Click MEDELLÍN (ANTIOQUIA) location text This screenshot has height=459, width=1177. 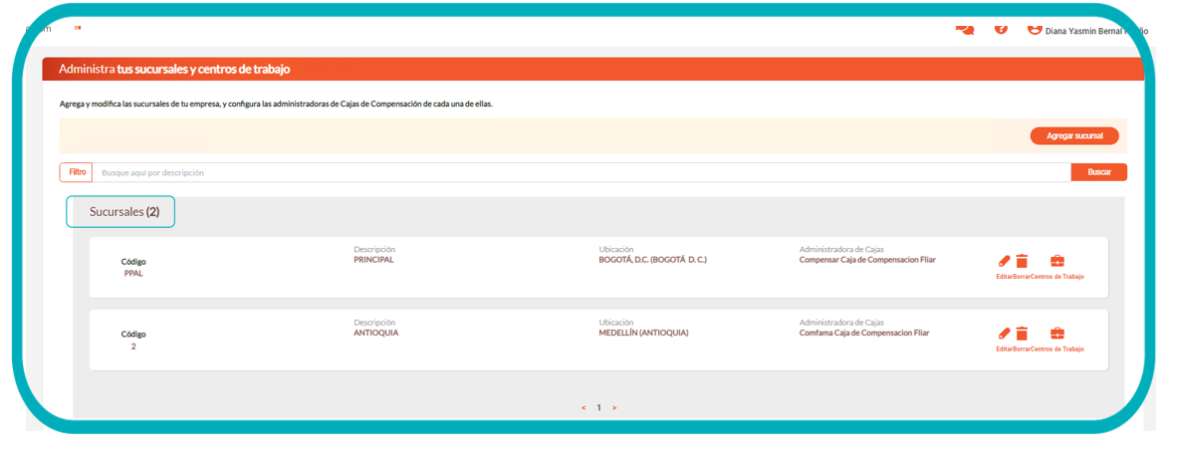point(643,333)
